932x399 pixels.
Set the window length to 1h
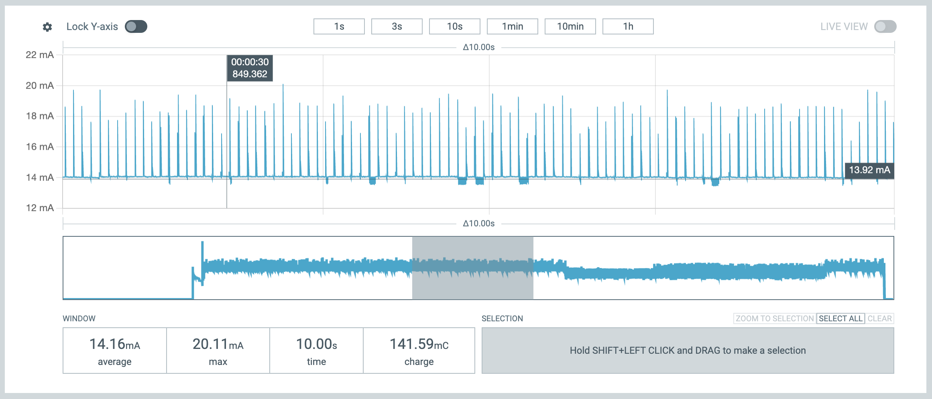pos(628,26)
